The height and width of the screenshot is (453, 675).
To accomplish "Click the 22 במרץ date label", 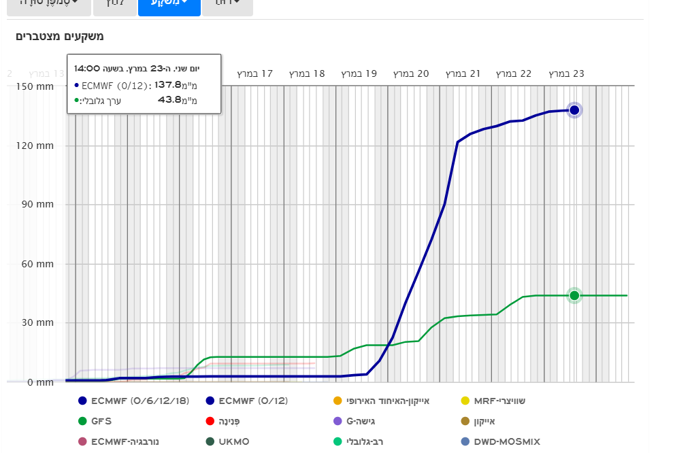I will [x=514, y=73].
